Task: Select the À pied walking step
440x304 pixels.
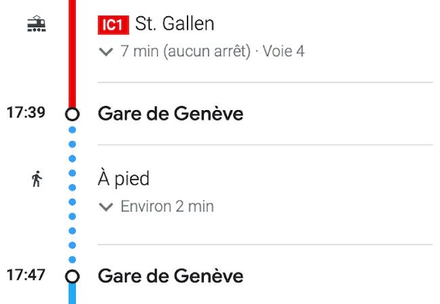Action: click(123, 179)
